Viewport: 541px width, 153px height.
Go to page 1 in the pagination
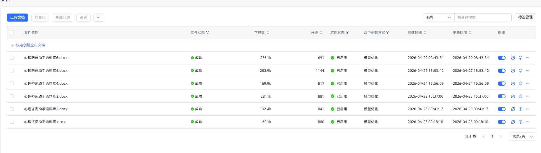click(492, 137)
